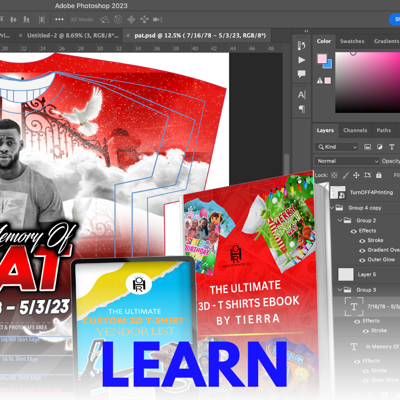The width and height of the screenshot is (400, 400).
Task: Select the Layer 5 thumbnail
Action: point(345,274)
